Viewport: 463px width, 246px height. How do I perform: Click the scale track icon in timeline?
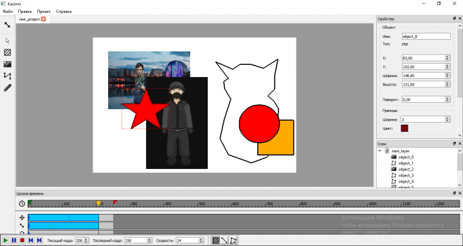point(22,225)
